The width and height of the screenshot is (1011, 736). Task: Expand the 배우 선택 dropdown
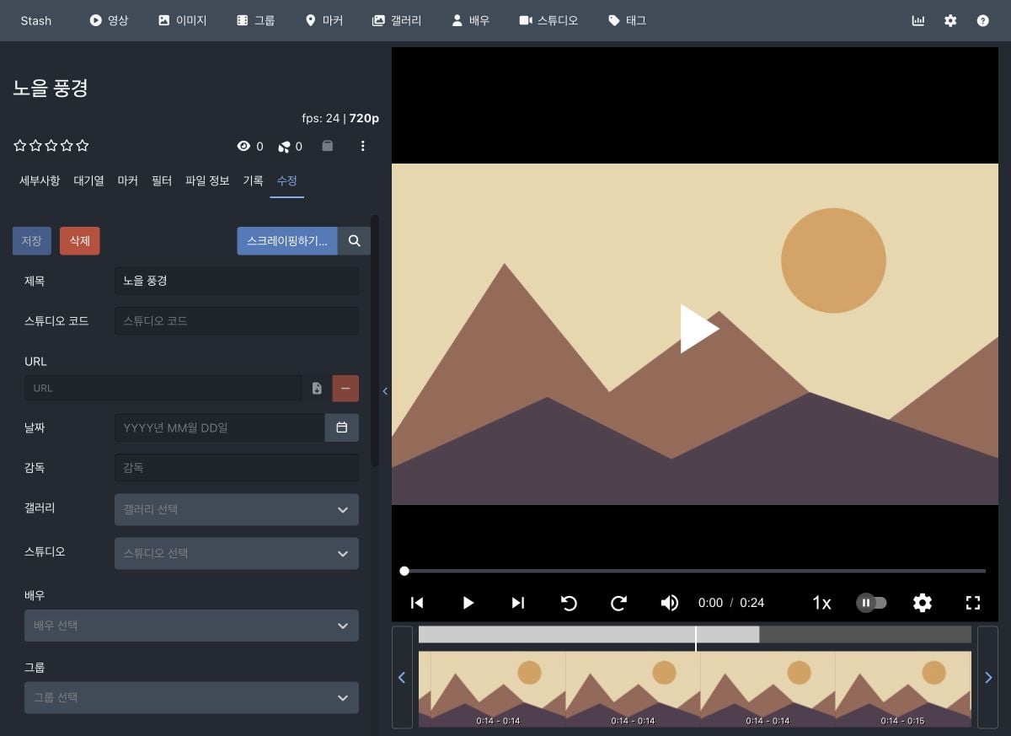tap(191, 626)
